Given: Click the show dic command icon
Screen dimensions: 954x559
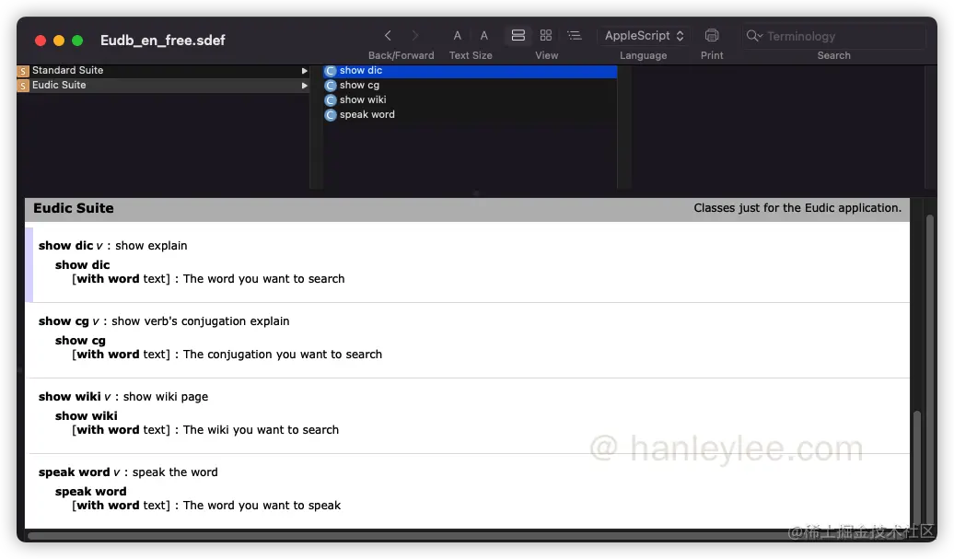Looking at the screenshot, I should (331, 71).
